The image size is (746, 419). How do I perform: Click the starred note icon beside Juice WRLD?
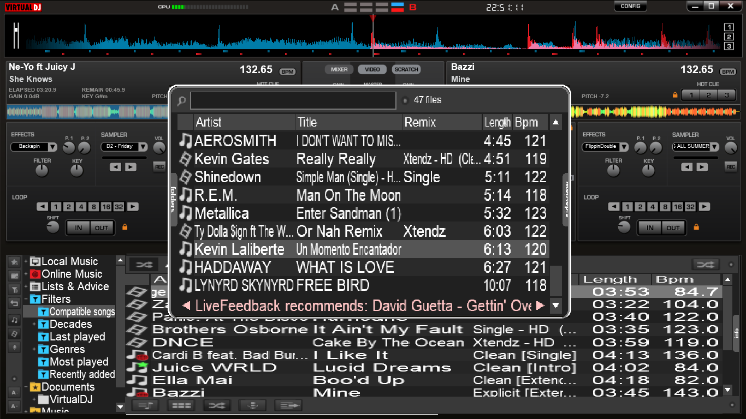[137, 367]
